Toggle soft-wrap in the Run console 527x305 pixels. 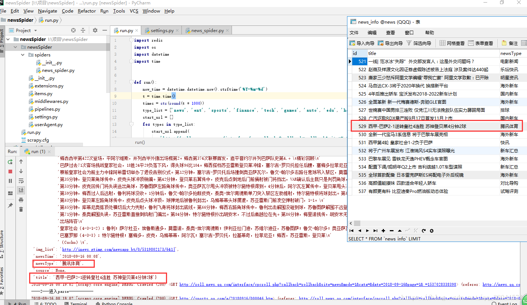point(21,181)
